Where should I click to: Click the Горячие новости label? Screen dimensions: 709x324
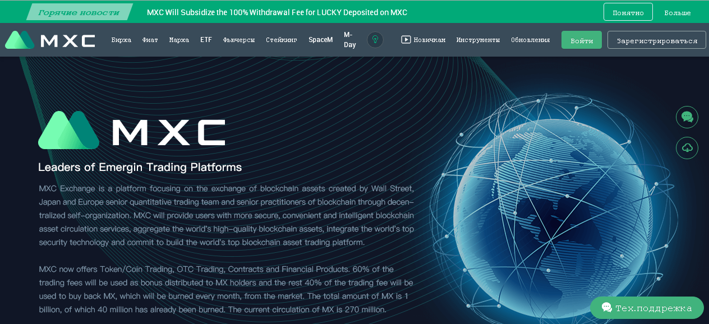[x=80, y=12]
